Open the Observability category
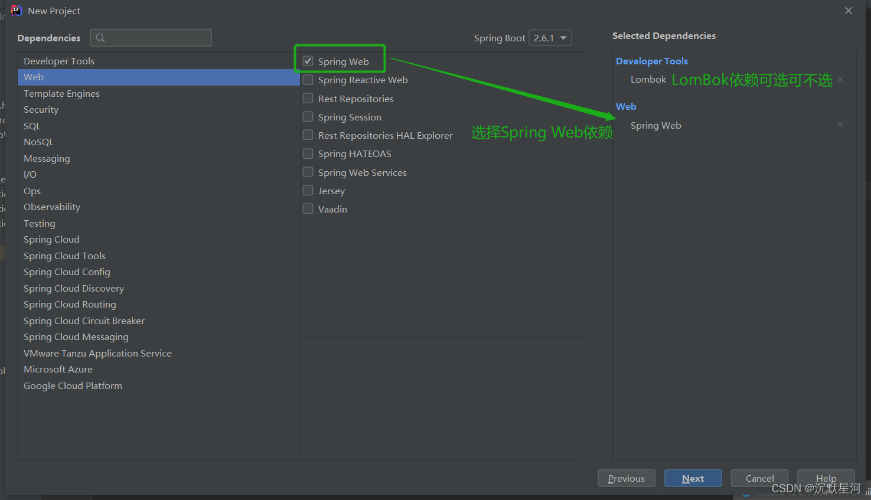The width and height of the screenshot is (871, 500). pyautogui.click(x=159, y=207)
